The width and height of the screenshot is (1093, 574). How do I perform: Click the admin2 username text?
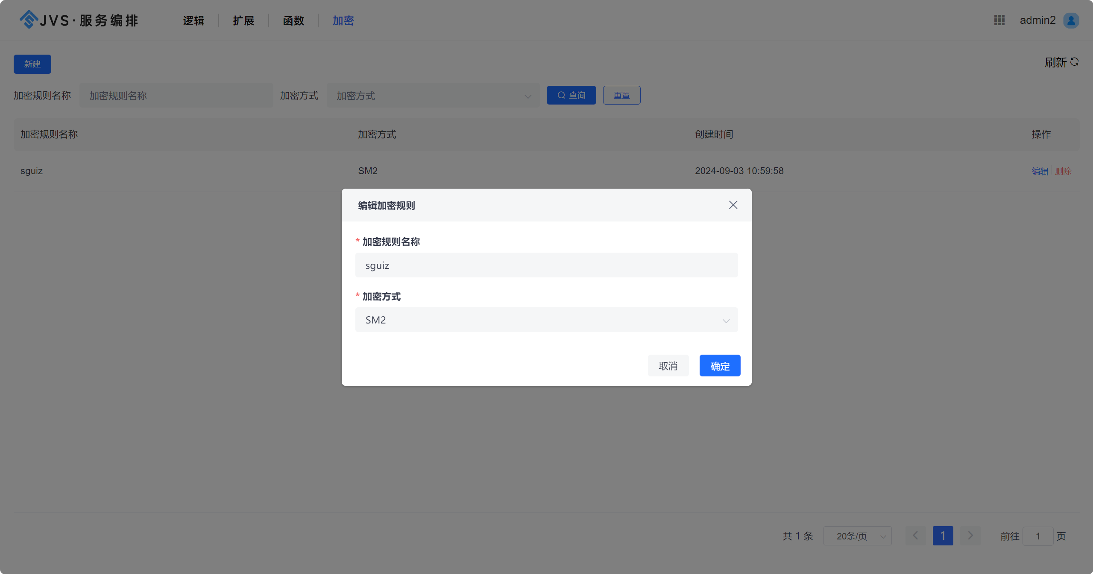[x=1037, y=20]
